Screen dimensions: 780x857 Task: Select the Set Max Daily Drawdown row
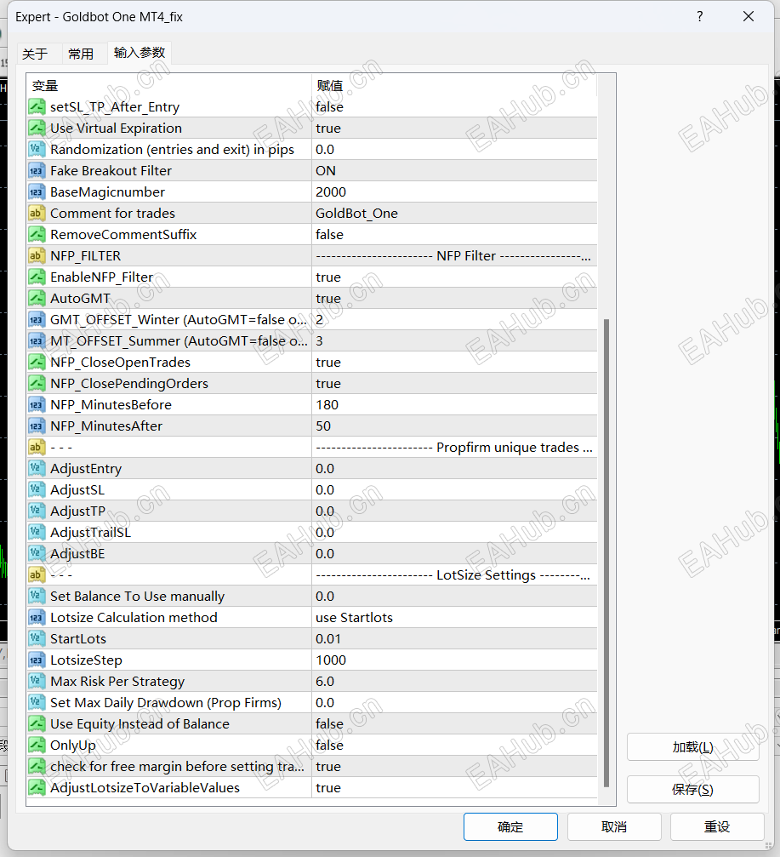(x=312, y=703)
